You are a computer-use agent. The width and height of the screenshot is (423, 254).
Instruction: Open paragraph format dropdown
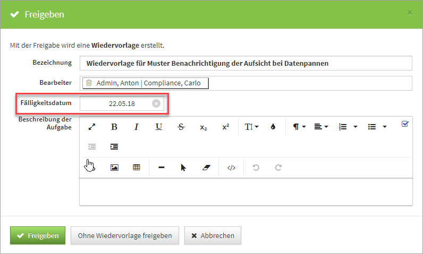tap(299, 127)
